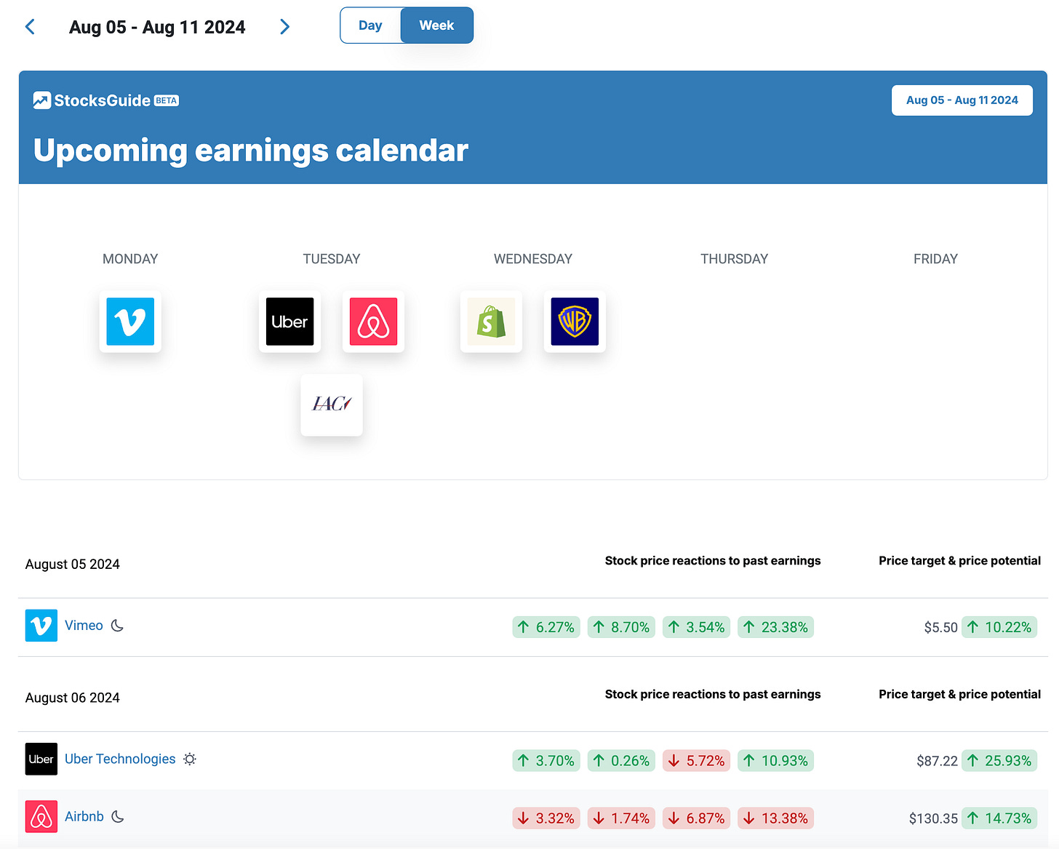Open the Airbnb link in list
The image size is (1059, 849).
[84, 816]
